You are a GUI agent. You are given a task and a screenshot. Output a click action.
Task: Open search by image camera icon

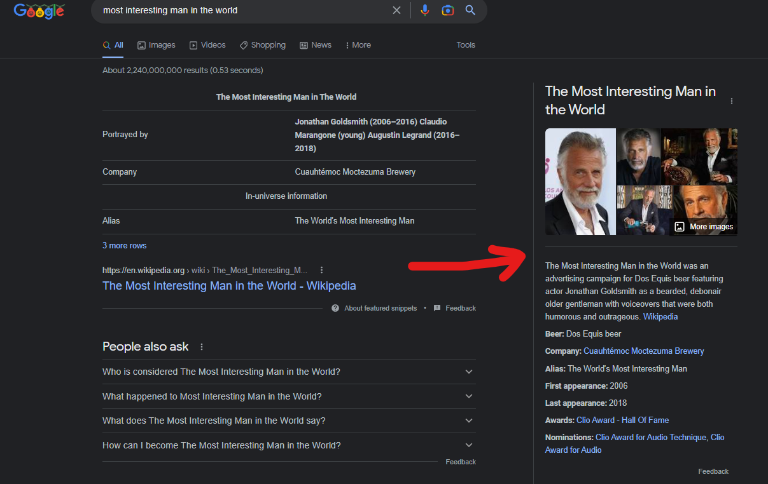coord(448,10)
